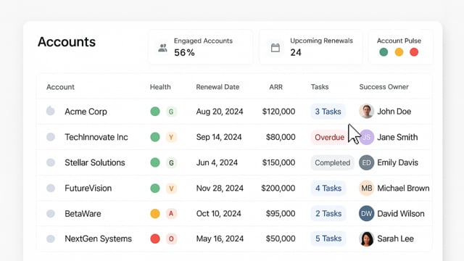Open the TechInnovate Inc account name
Image resolution: width=464 pixels, height=261 pixels.
(x=96, y=137)
